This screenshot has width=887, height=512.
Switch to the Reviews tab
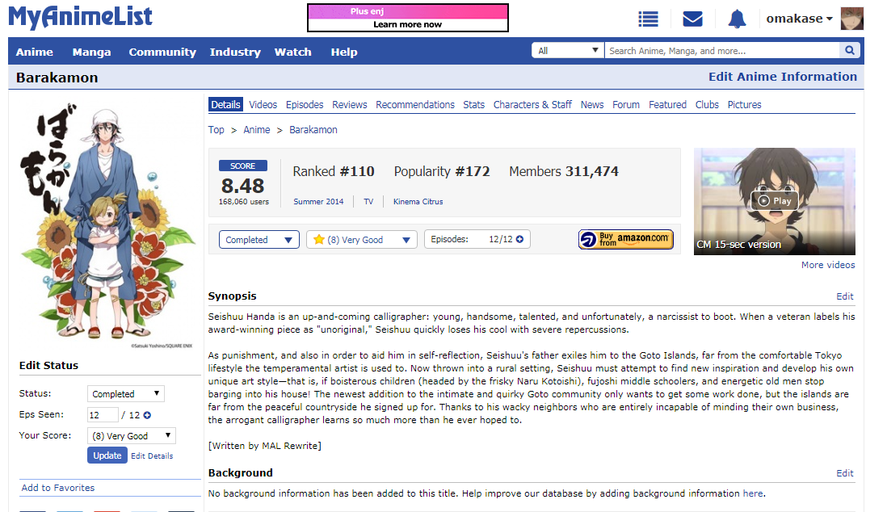pyautogui.click(x=350, y=105)
